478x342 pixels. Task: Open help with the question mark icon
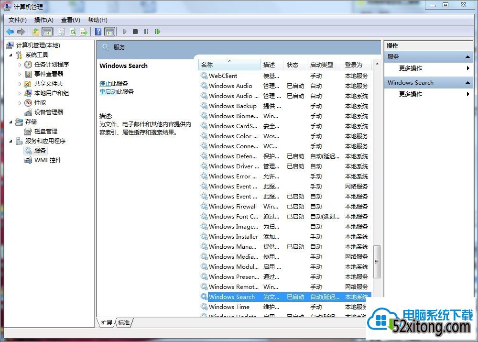coord(98,32)
